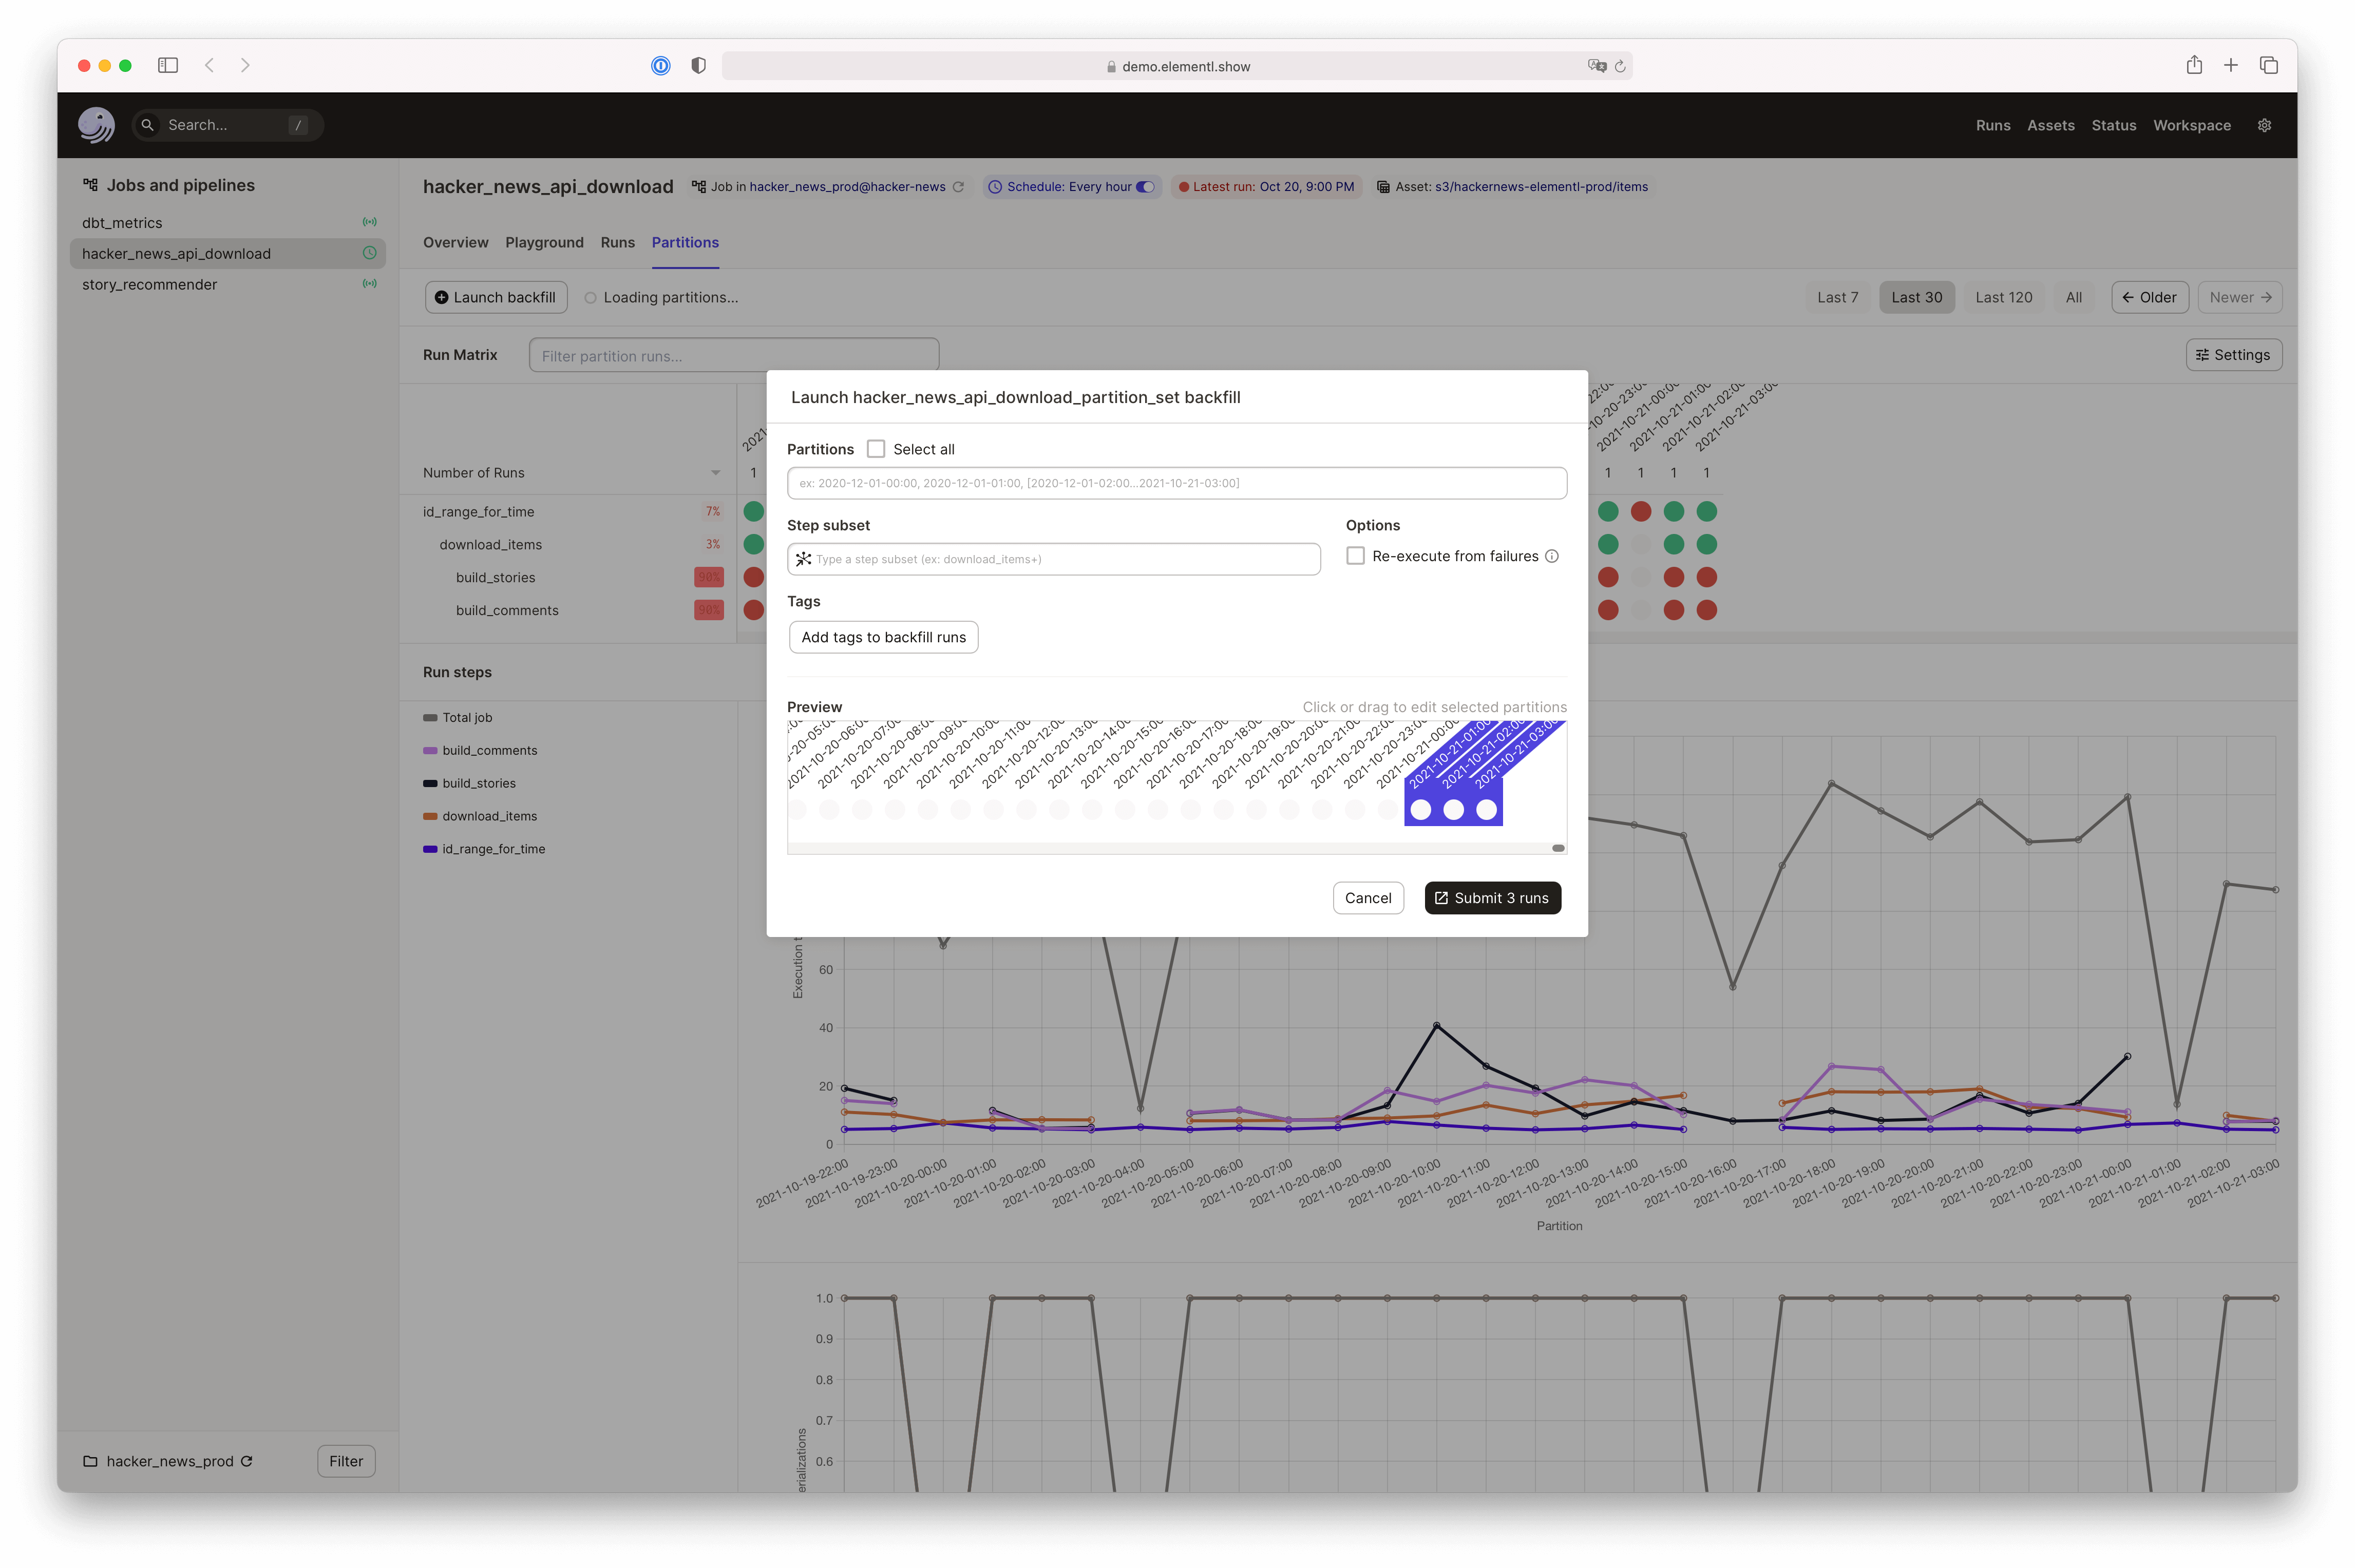The width and height of the screenshot is (2355, 1568).
Task: Show Last 120 partitions
Action: [x=2003, y=297]
